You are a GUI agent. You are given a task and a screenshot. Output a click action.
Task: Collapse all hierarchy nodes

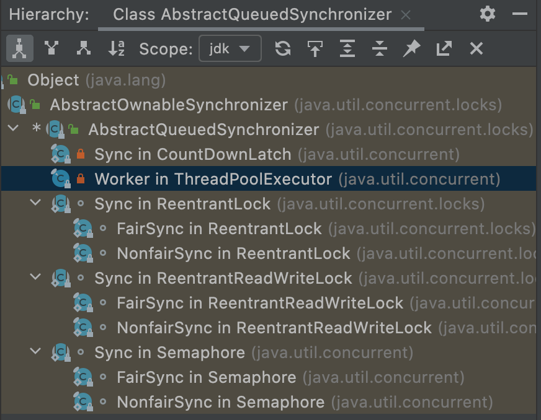click(380, 48)
